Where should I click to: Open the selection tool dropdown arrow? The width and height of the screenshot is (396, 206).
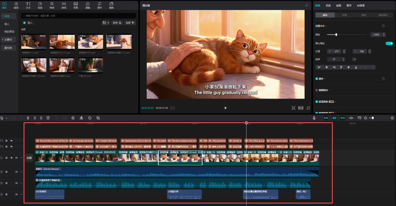click(x=7, y=118)
